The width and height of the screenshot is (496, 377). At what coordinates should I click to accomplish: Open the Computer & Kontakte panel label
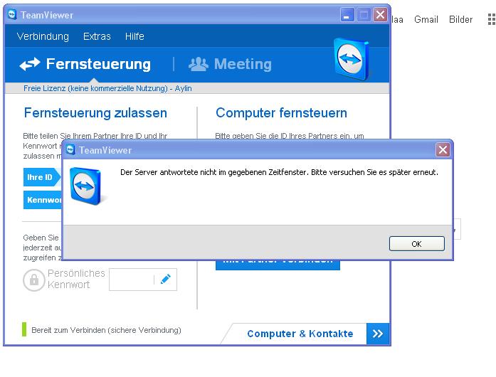(300, 334)
